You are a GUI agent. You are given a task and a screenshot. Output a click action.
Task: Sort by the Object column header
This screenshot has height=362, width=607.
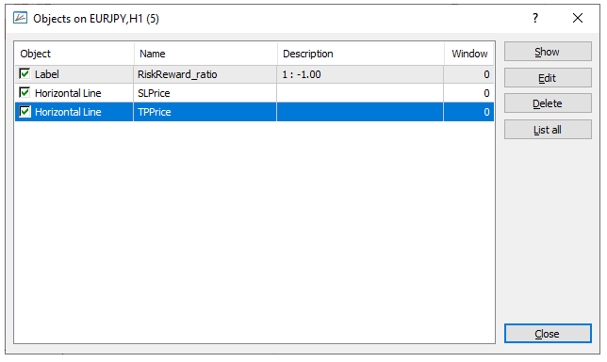pyautogui.click(x=74, y=54)
